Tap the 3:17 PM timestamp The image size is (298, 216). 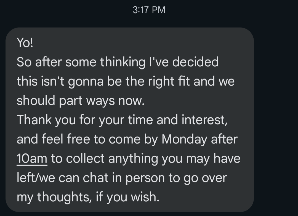click(149, 10)
